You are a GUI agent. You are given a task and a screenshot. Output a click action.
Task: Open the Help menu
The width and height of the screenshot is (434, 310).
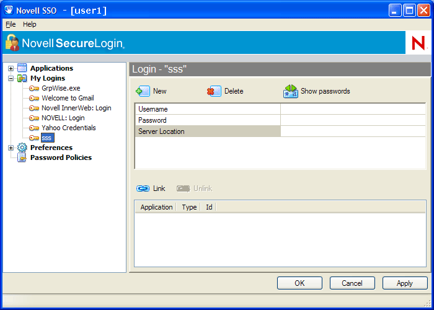pos(30,24)
